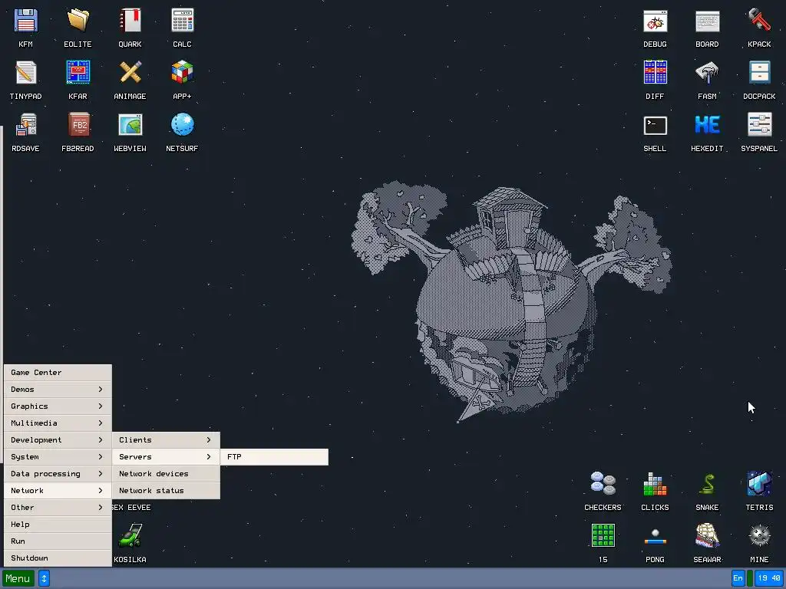Screen dimensions: 786x589
Task: Launch the TETRIS game icon
Action: pos(759,484)
